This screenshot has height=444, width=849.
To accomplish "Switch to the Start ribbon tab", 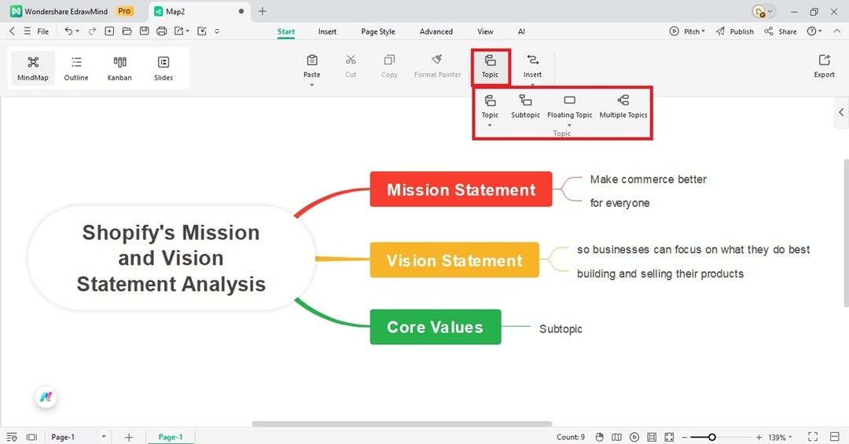I will 286,31.
